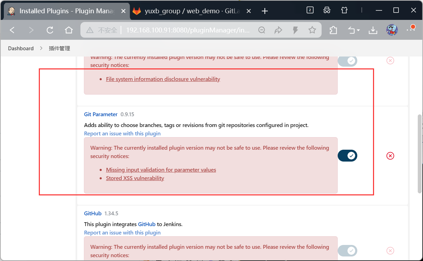Uninstall the Git Parameter plugin

pyautogui.click(x=390, y=156)
